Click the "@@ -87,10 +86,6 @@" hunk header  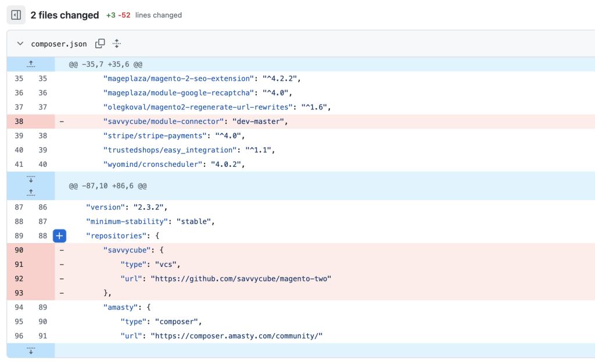point(107,186)
